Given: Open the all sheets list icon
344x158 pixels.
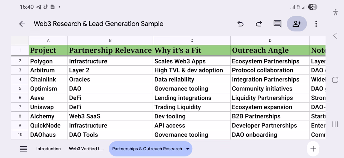Looking at the screenshot, I should 24,149.
